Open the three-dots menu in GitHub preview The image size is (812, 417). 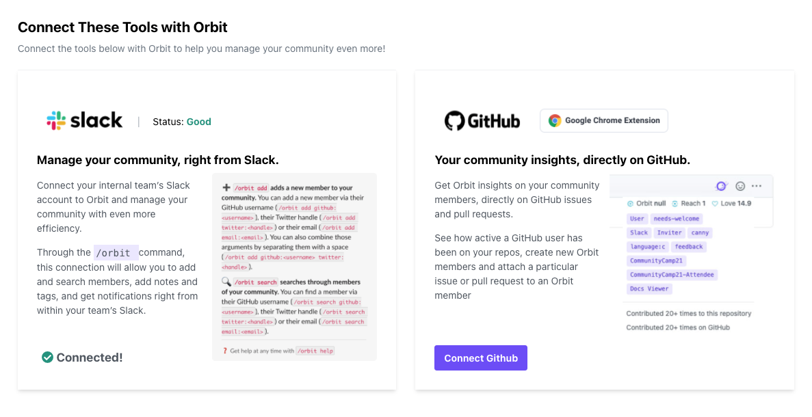click(x=757, y=186)
